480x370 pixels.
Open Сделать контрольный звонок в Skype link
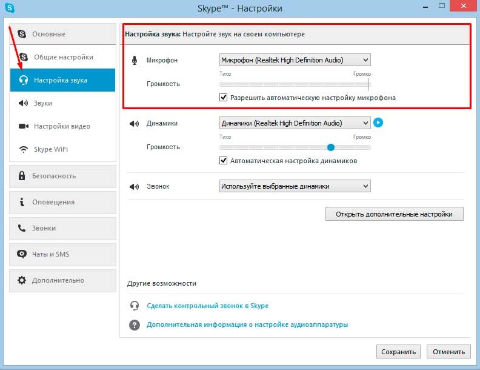click(x=207, y=306)
